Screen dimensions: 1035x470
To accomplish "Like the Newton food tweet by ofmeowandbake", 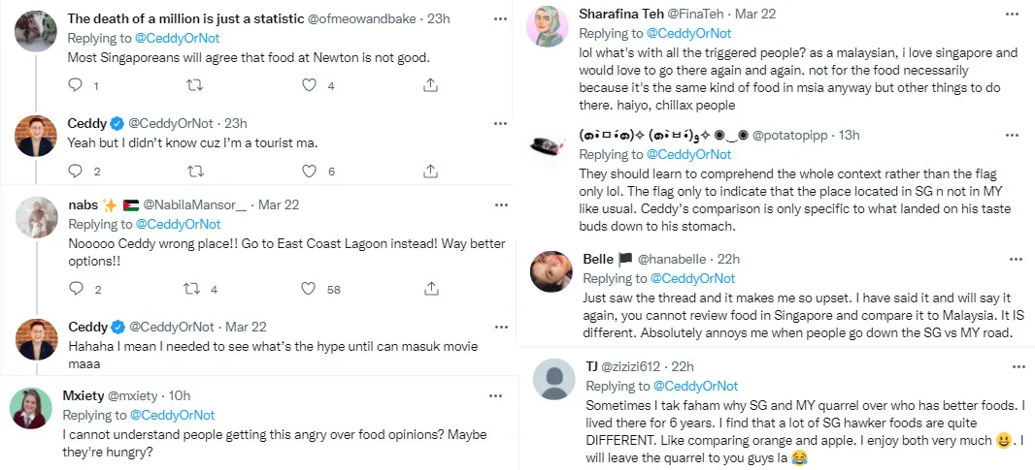I will [310, 85].
